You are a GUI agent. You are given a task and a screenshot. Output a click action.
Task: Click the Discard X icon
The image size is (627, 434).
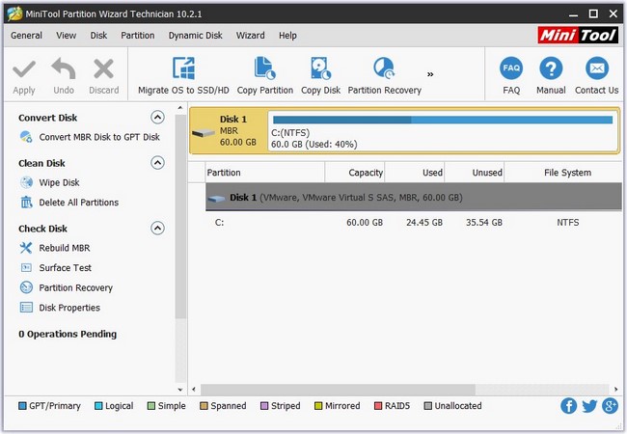point(103,68)
